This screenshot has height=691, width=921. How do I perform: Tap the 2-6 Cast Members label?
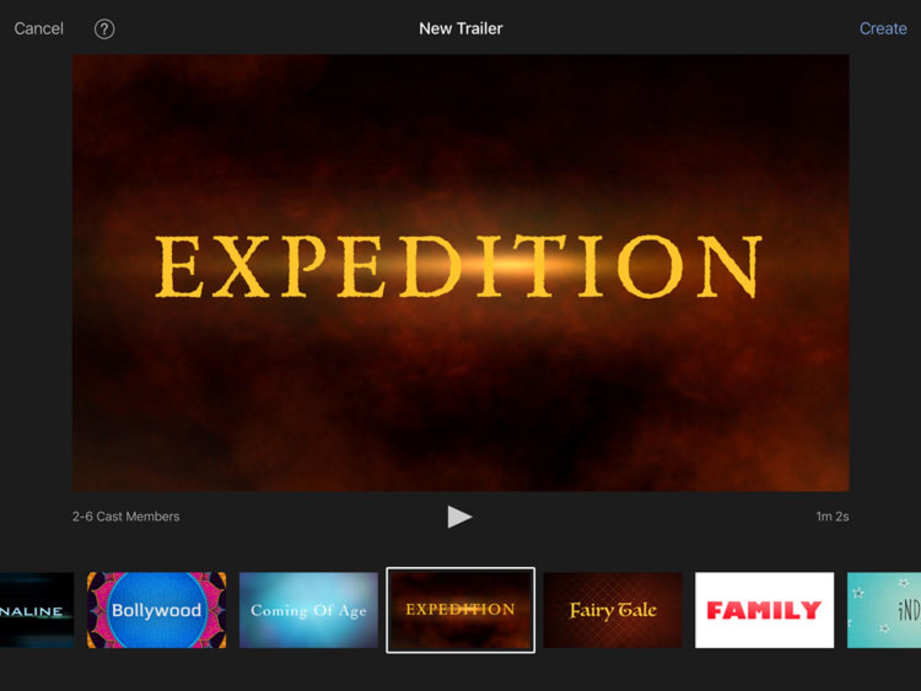point(125,517)
